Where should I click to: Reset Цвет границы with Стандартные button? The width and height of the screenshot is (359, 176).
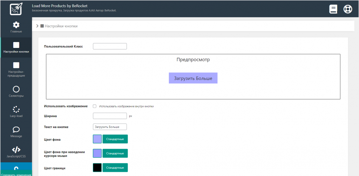coord(115,168)
